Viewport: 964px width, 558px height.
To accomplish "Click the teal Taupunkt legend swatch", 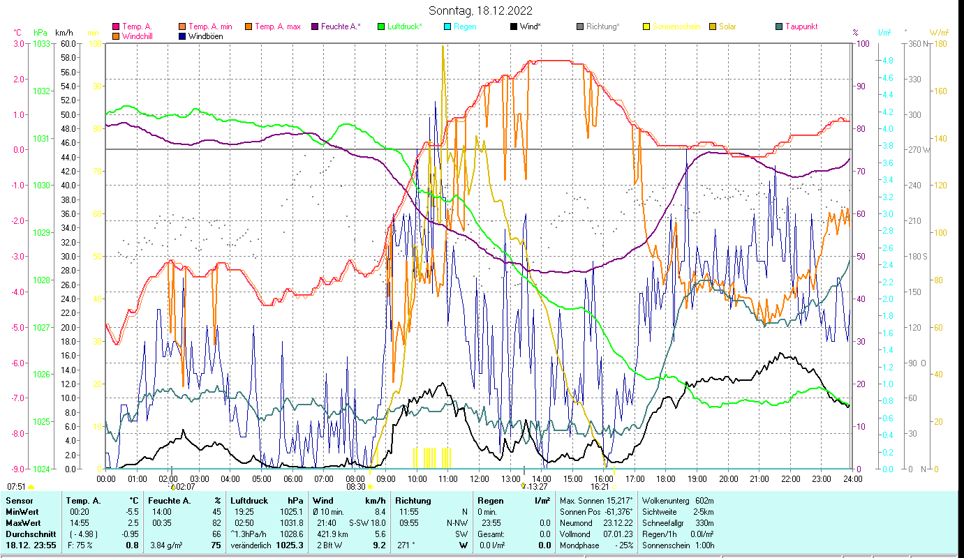I will pyautogui.click(x=779, y=27).
